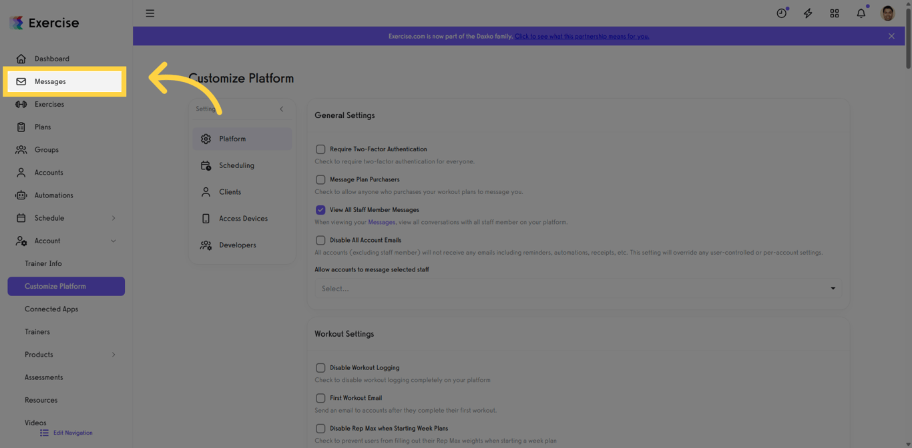Check Message Plan Purchasers

coord(320,179)
